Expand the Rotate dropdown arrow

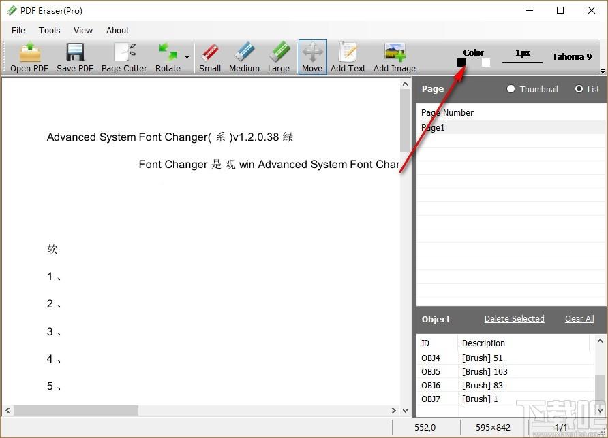pos(187,57)
